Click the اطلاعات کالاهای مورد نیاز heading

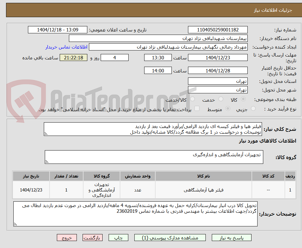point(267,141)
